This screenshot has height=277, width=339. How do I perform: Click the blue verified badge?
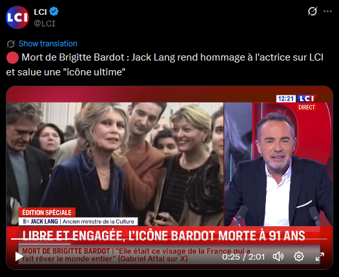54,12
